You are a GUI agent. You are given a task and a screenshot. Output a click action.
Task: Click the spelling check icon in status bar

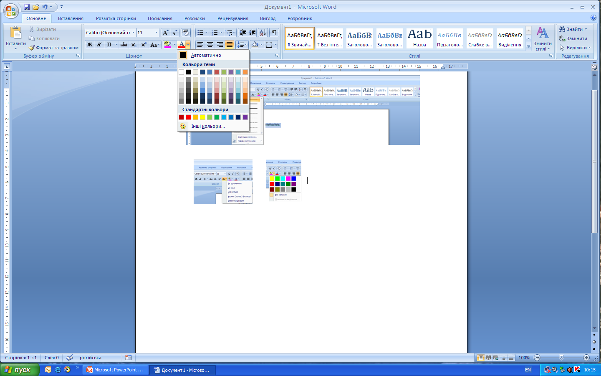[70, 358]
